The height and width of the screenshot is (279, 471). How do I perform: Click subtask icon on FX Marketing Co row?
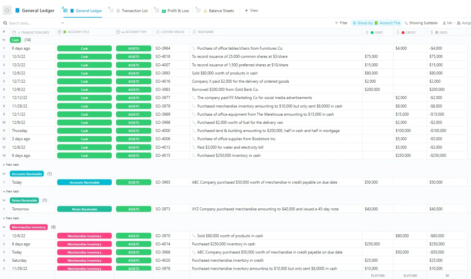(194, 98)
